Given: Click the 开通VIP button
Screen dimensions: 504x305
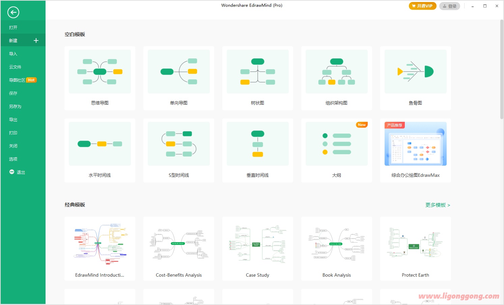Looking at the screenshot, I should pos(422,6).
